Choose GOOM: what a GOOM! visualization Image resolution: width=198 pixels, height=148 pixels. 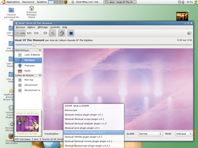94,106
